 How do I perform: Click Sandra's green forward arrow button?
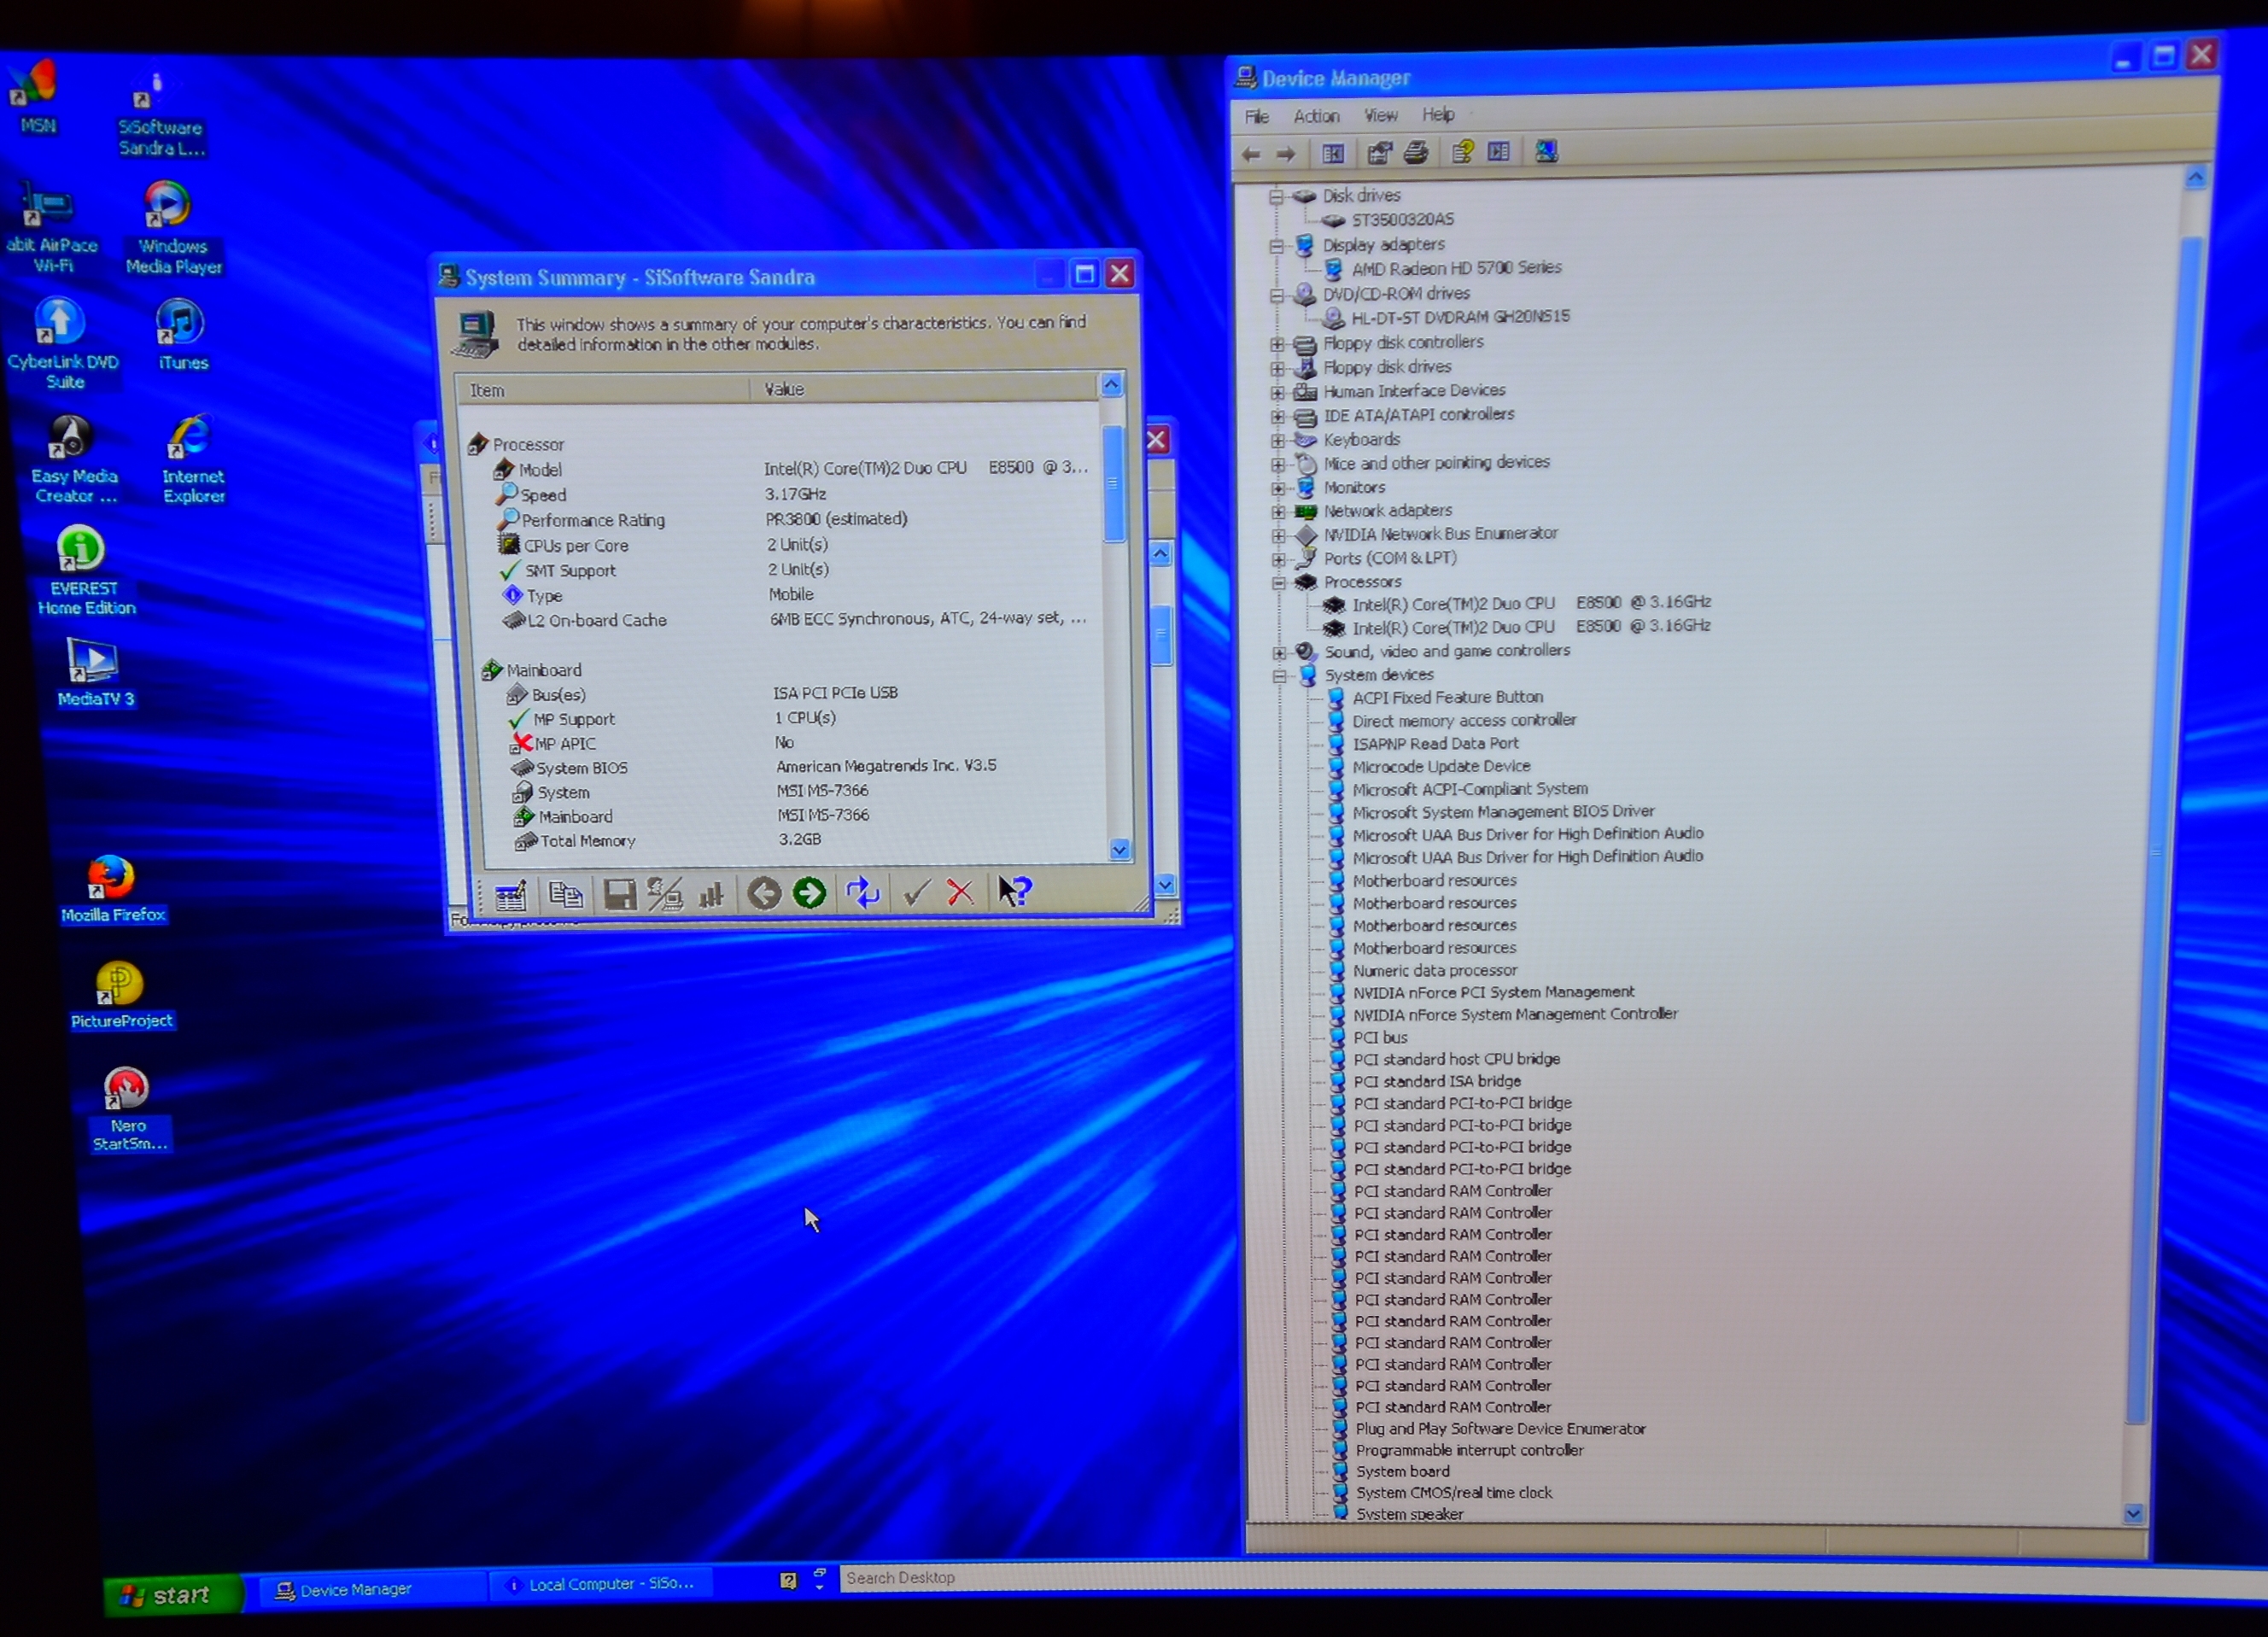pyautogui.click(x=809, y=892)
